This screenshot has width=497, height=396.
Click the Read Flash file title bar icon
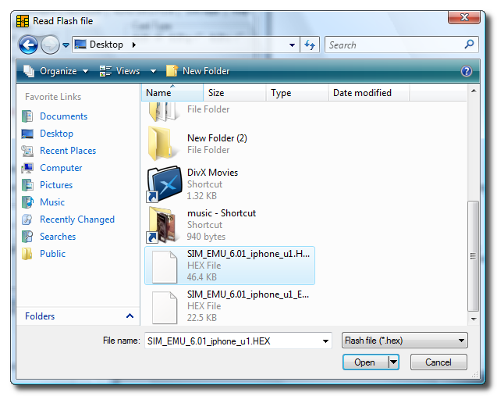click(23, 21)
